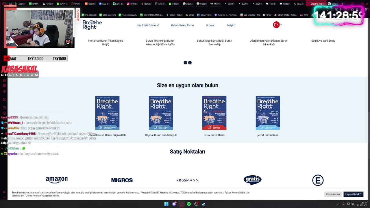Open Yemek Başvuru bookmark
Viewport: 370px width, 208px height.
pyautogui.click(x=127, y=15)
